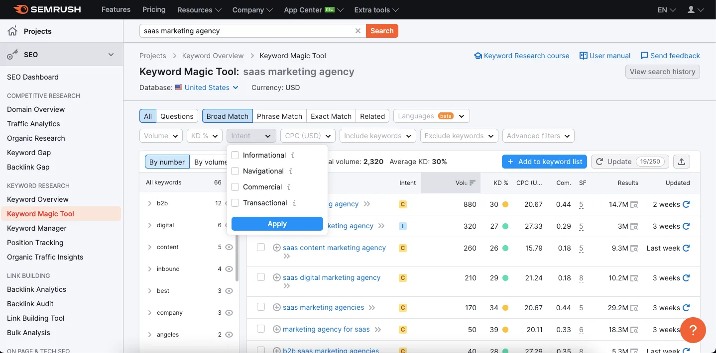Check the Navigational intent checkbox
The image size is (716, 353).
pyautogui.click(x=235, y=171)
